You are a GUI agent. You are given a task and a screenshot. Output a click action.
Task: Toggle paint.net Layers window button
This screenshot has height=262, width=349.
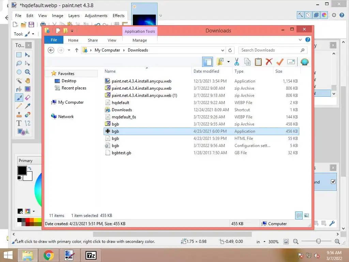point(316,15)
